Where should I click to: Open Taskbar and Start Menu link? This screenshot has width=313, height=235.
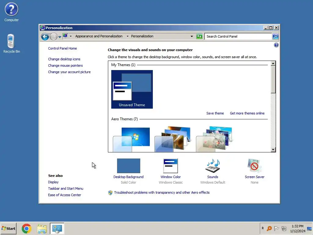click(65, 188)
